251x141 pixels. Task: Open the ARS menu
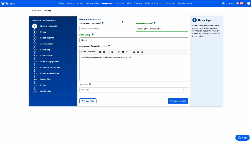point(129,3)
